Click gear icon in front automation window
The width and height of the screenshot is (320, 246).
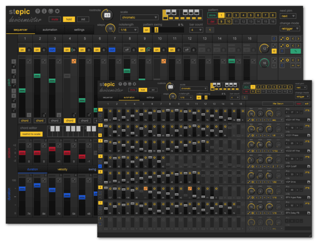134,84
